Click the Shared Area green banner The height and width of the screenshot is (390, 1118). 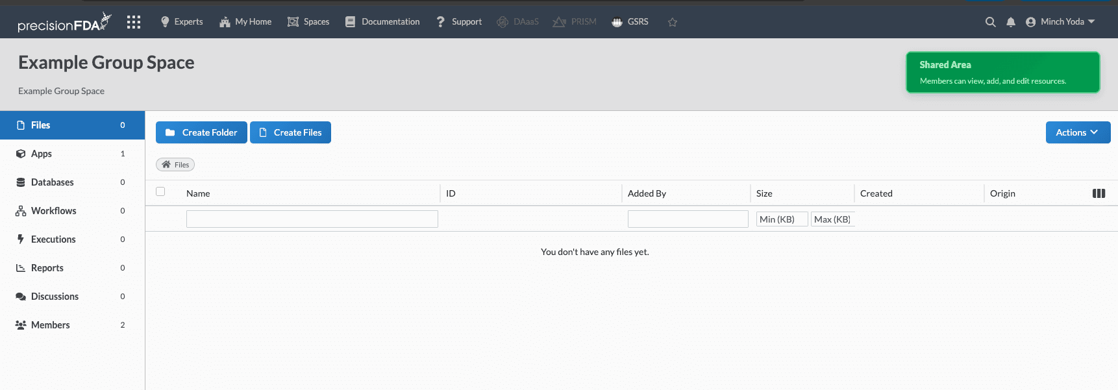[x=1002, y=72]
